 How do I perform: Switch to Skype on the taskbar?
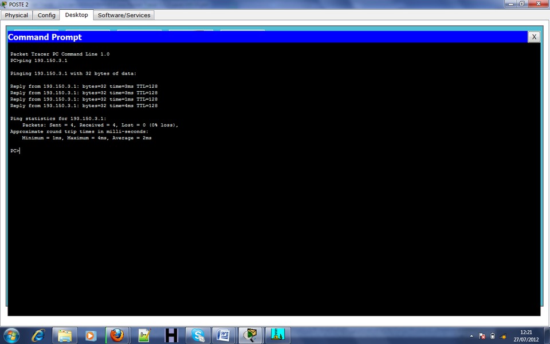point(198,335)
